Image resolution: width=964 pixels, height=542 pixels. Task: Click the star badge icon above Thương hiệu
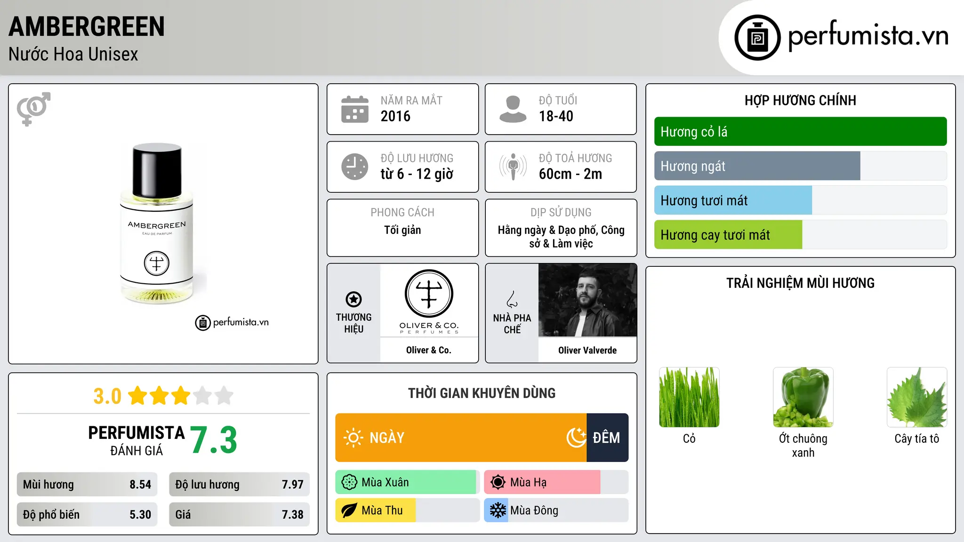pyautogui.click(x=353, y=299)
